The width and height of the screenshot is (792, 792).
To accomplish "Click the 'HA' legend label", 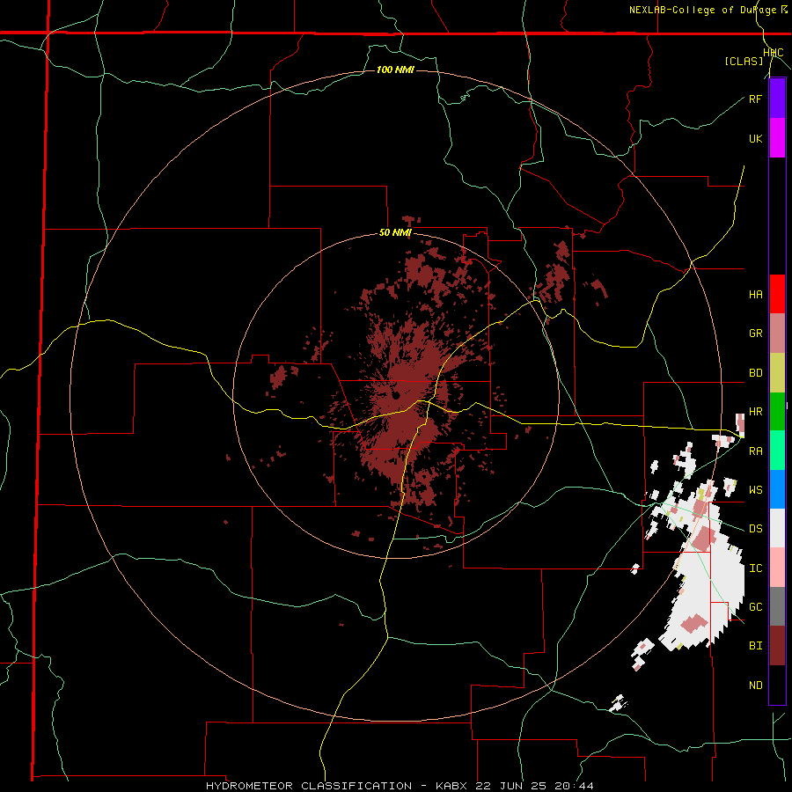I will pyautogui.click(x=755, y=295).
